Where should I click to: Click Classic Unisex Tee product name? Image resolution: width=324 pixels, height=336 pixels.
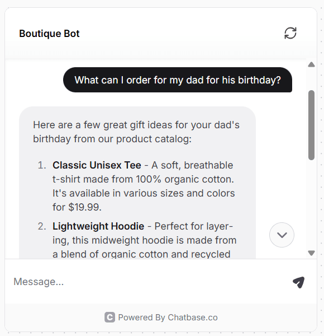coord(97,165)
